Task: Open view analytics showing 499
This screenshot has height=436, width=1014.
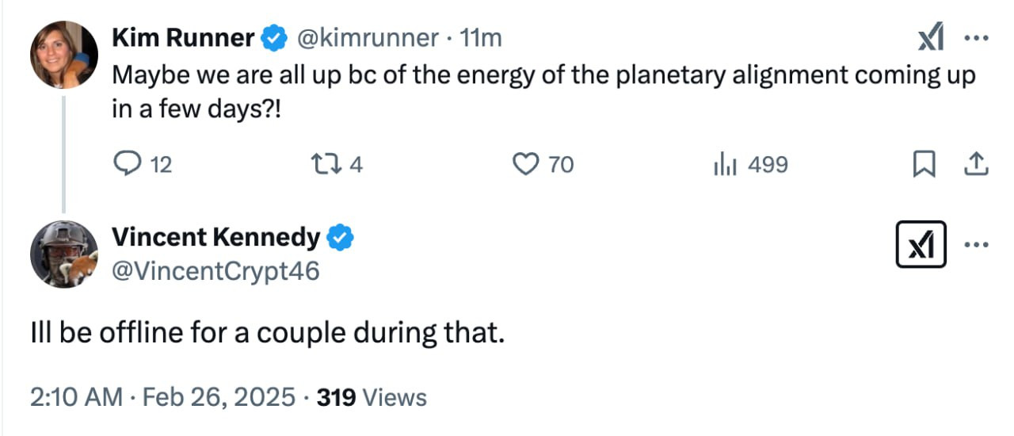Action: [x=750, y=164]
